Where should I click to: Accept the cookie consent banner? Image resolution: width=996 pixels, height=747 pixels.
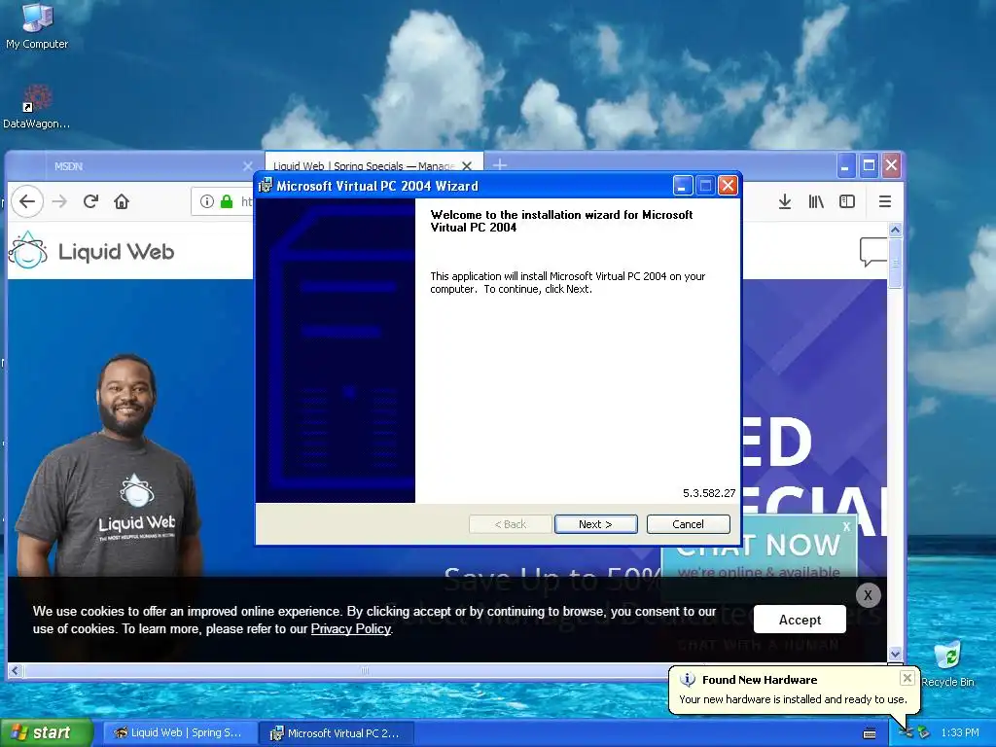point(800,620)
